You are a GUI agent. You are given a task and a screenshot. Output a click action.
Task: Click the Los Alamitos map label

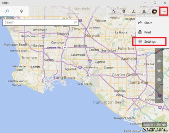tap(91, 67)
